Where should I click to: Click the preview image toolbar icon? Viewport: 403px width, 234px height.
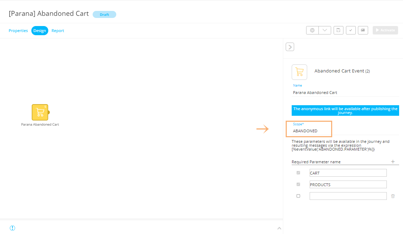tap(363, 30)
